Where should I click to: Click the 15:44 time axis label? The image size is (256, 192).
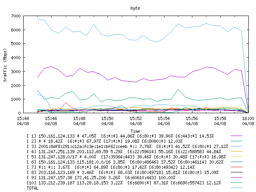pyautogui.click(x=23, y=118)
